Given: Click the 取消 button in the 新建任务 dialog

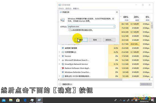Looking at the screenshot, I should 95,40.
